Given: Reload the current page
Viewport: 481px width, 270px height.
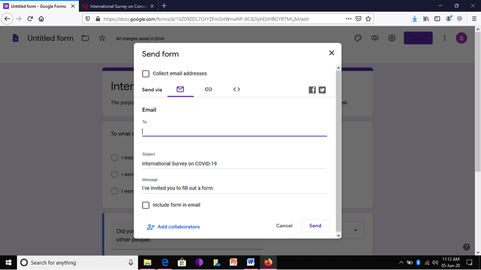Looking at the screenshot, I should pos(30,19).
